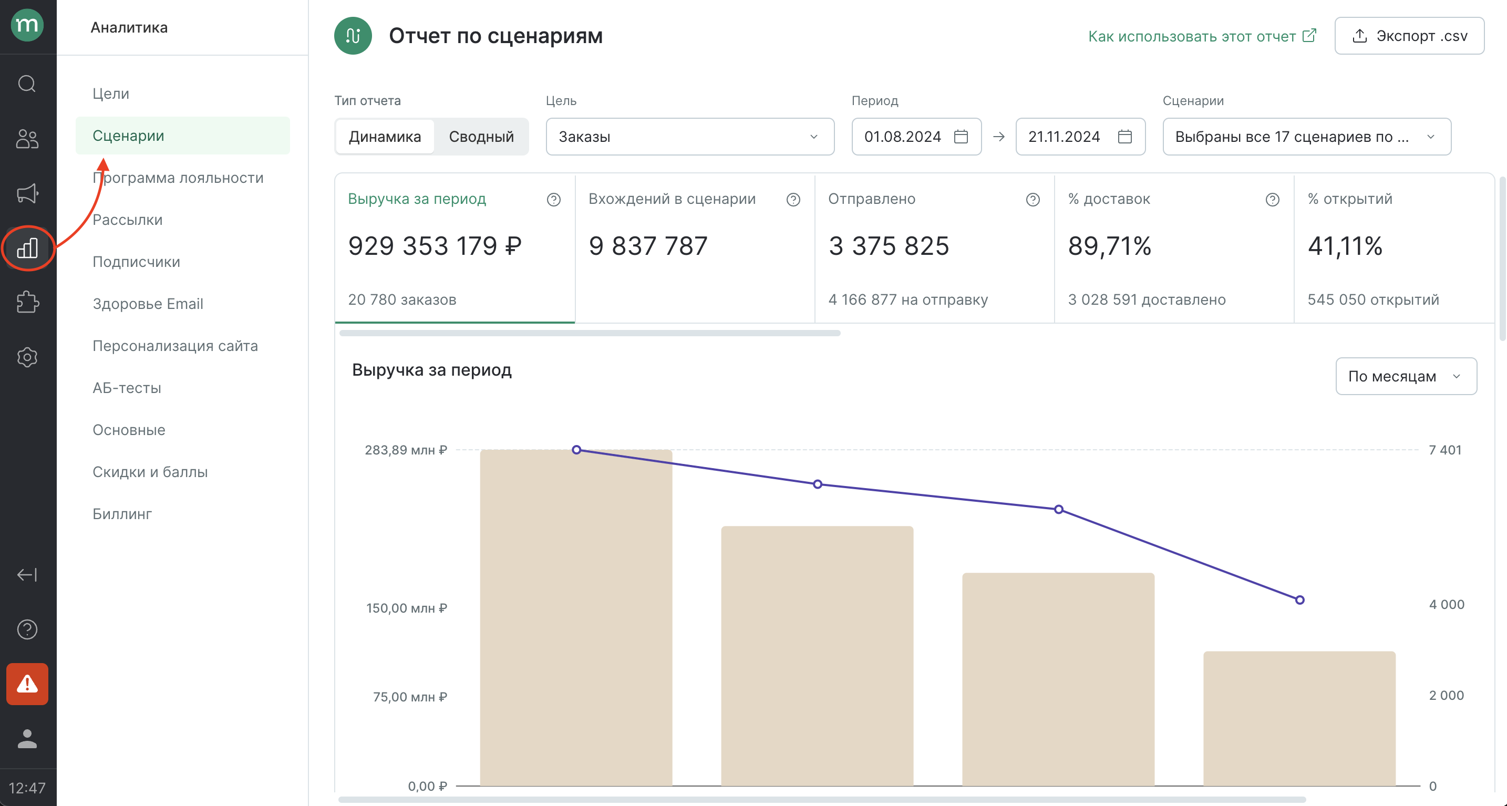Screen dimensions: 1507x806
Task: Open the Mindbox logo home icon
Action: tap(27, 25)
